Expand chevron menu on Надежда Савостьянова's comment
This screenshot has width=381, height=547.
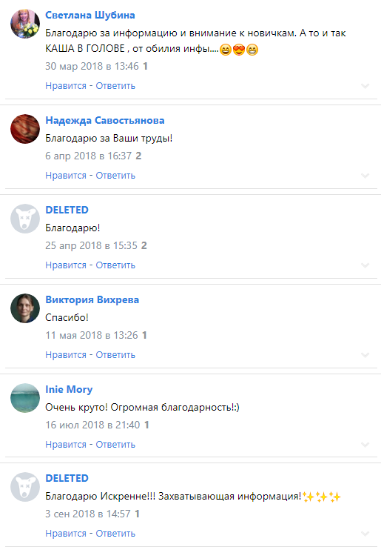(365, 176)
